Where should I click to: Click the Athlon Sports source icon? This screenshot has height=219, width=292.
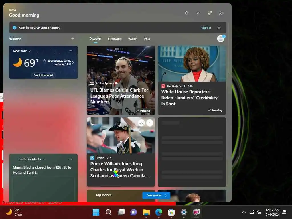[92, 83]
